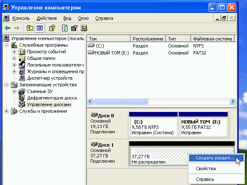Select Диспетчер устройств in the tree
247x185 pixels.
pos(50,78)
